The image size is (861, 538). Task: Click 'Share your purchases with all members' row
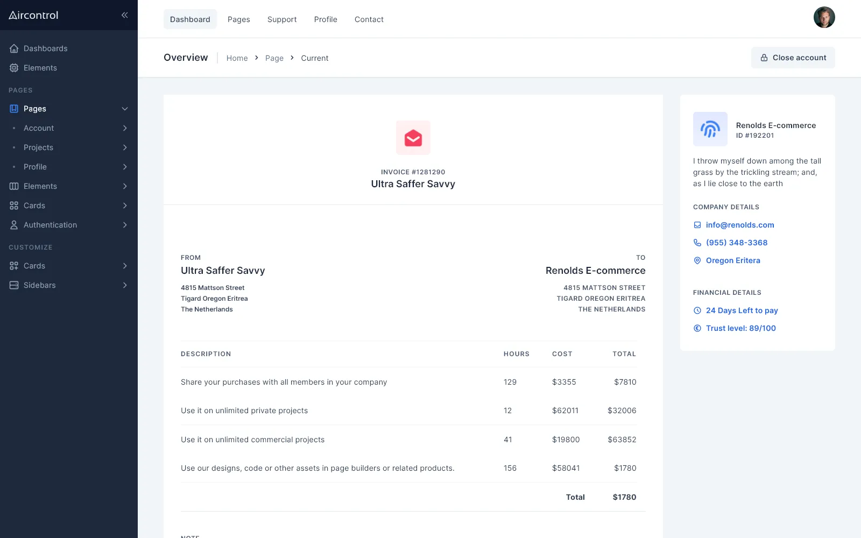pyautogui.click(x=409, y=382)
